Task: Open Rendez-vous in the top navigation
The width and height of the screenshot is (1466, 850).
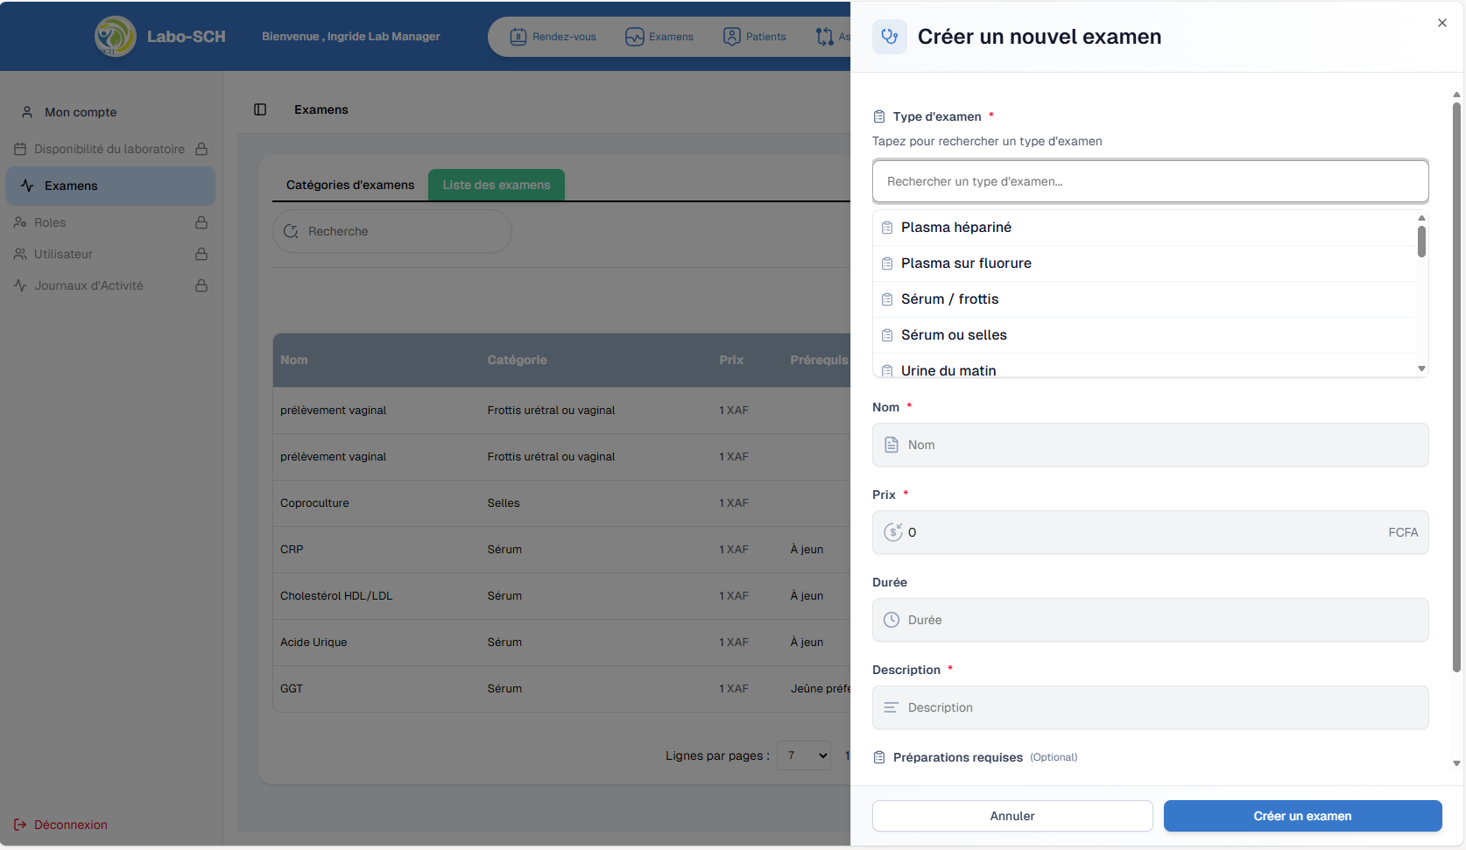Action: point(553,37)
